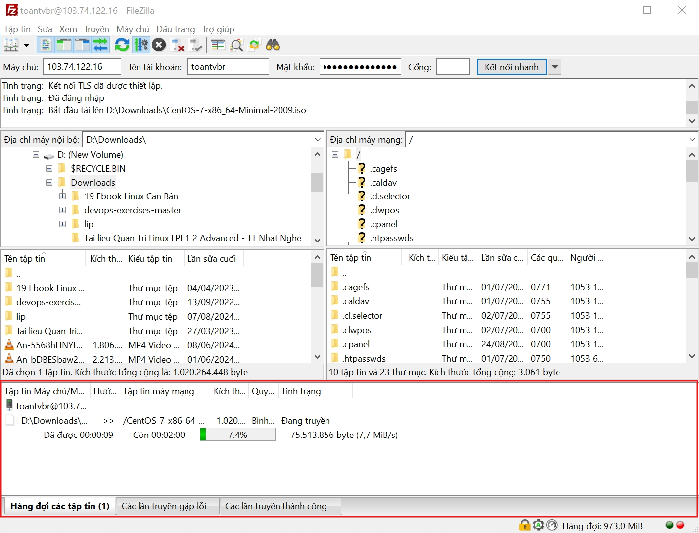Open directory listing filters
The height and width of the screenshot is (533, 699).
coord(218,45)
